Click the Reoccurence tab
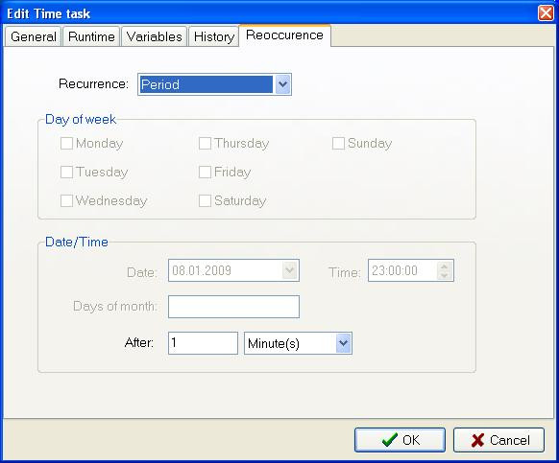559x463 pixels. [x=284, y=35]
